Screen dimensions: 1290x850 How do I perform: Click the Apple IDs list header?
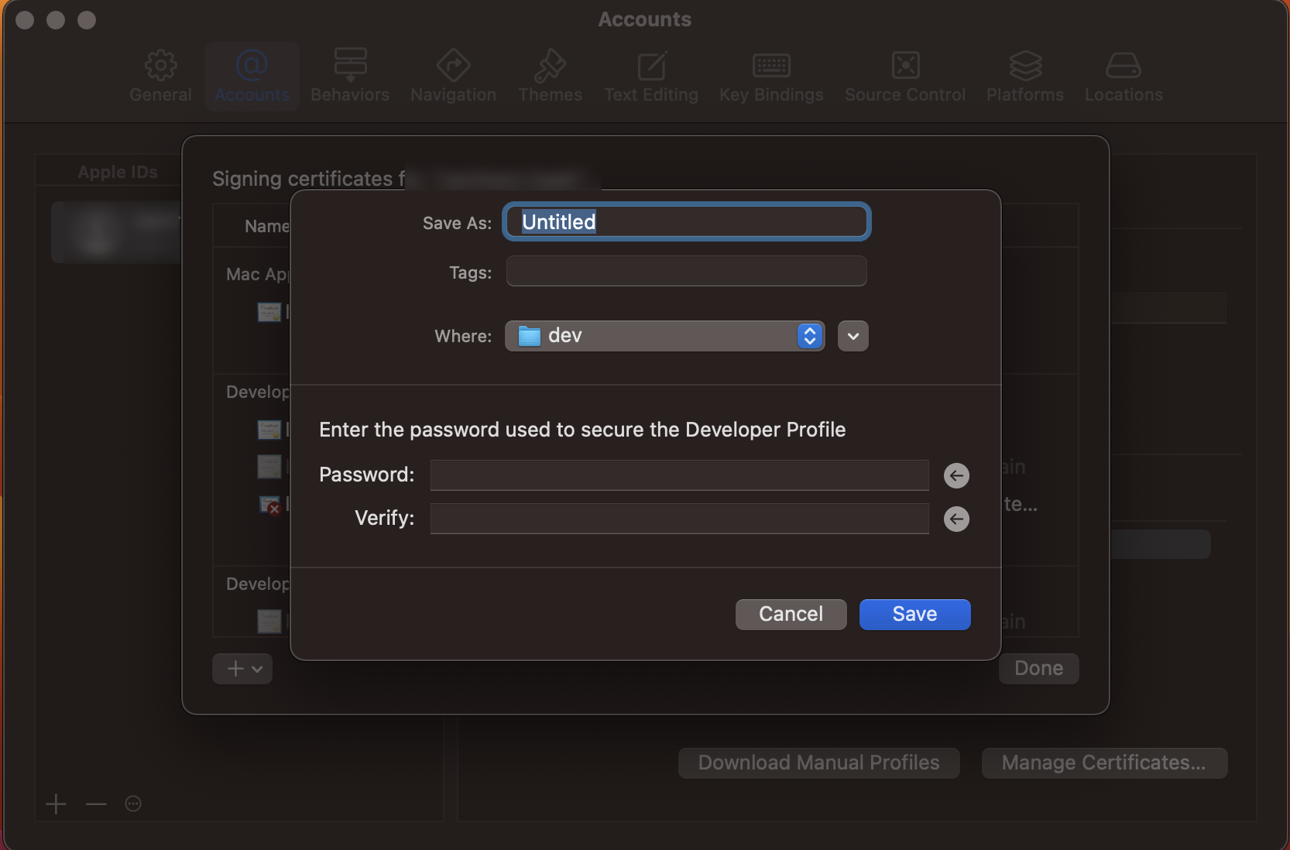(118, 172)
